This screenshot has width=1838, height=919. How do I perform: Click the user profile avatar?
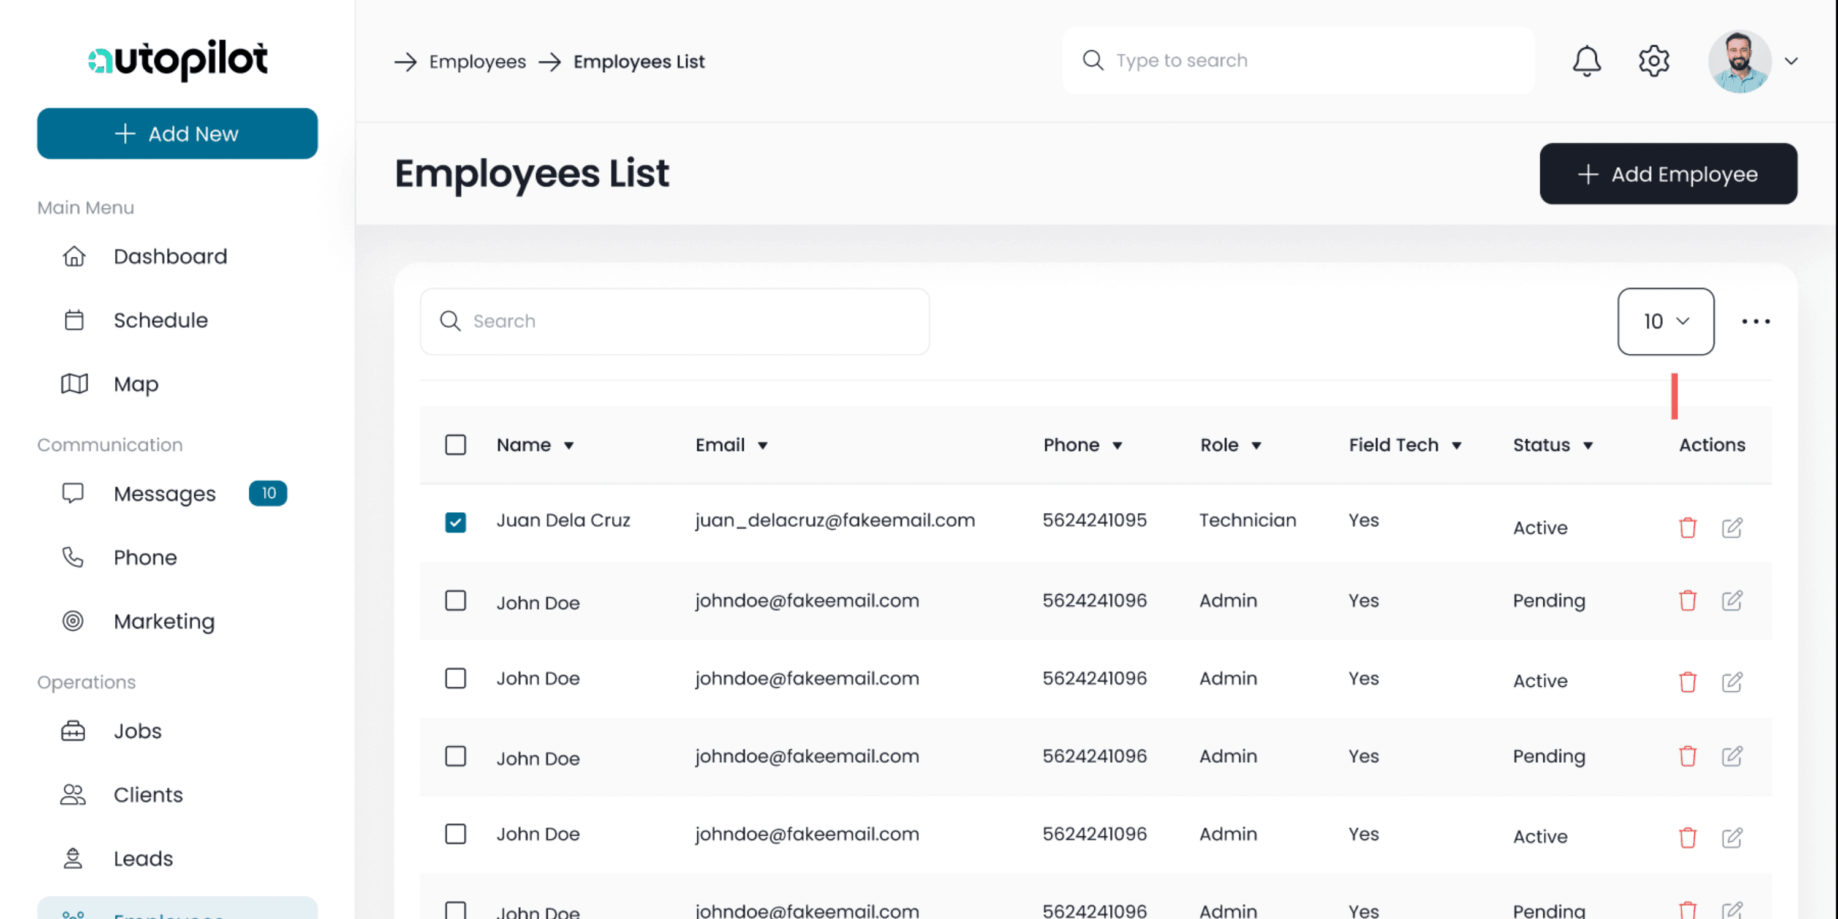[x=1739, y=61]
